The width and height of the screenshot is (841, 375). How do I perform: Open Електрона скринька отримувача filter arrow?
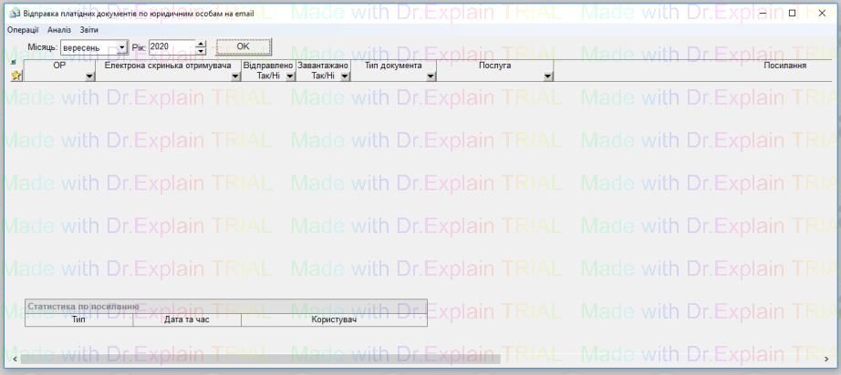[x=235, y=77]
